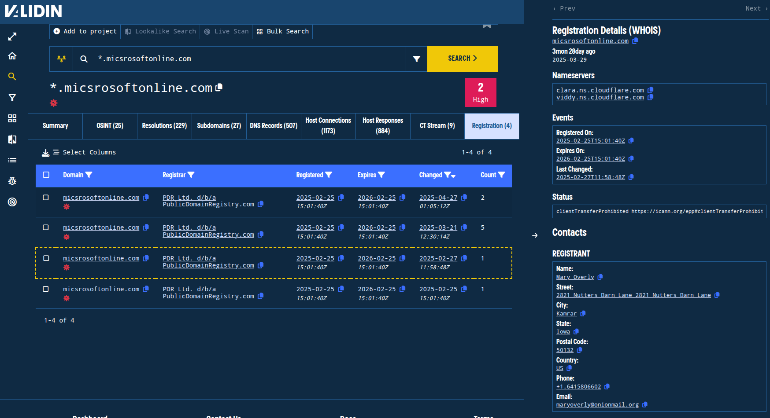Click magnifier icon inside search bar
Viewport: 770px width, 418px height.
(x=84, y=59)
